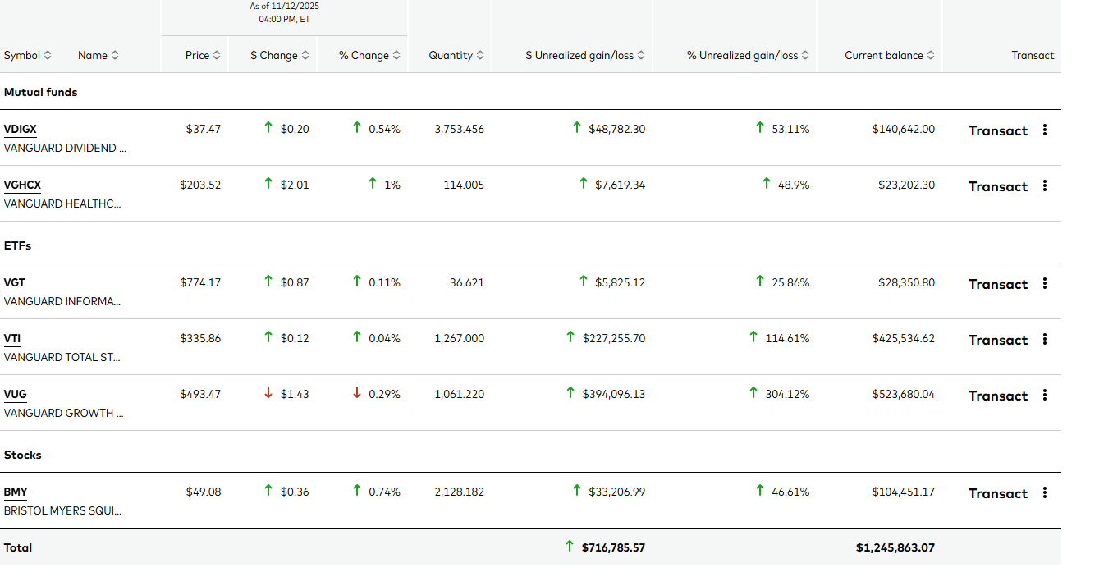Click the ETFs section heading

pos(18,245)
